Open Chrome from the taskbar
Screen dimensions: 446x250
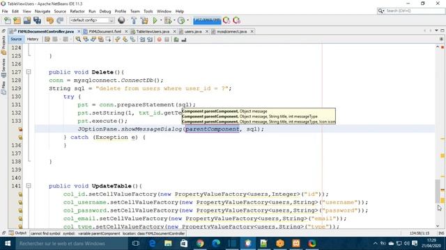tap(200, 244)
